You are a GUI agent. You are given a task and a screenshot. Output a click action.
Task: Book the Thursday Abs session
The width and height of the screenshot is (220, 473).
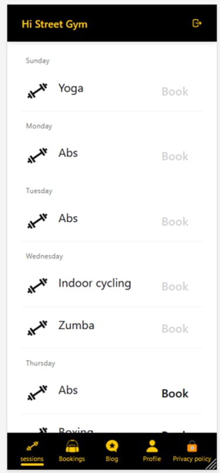175,393
